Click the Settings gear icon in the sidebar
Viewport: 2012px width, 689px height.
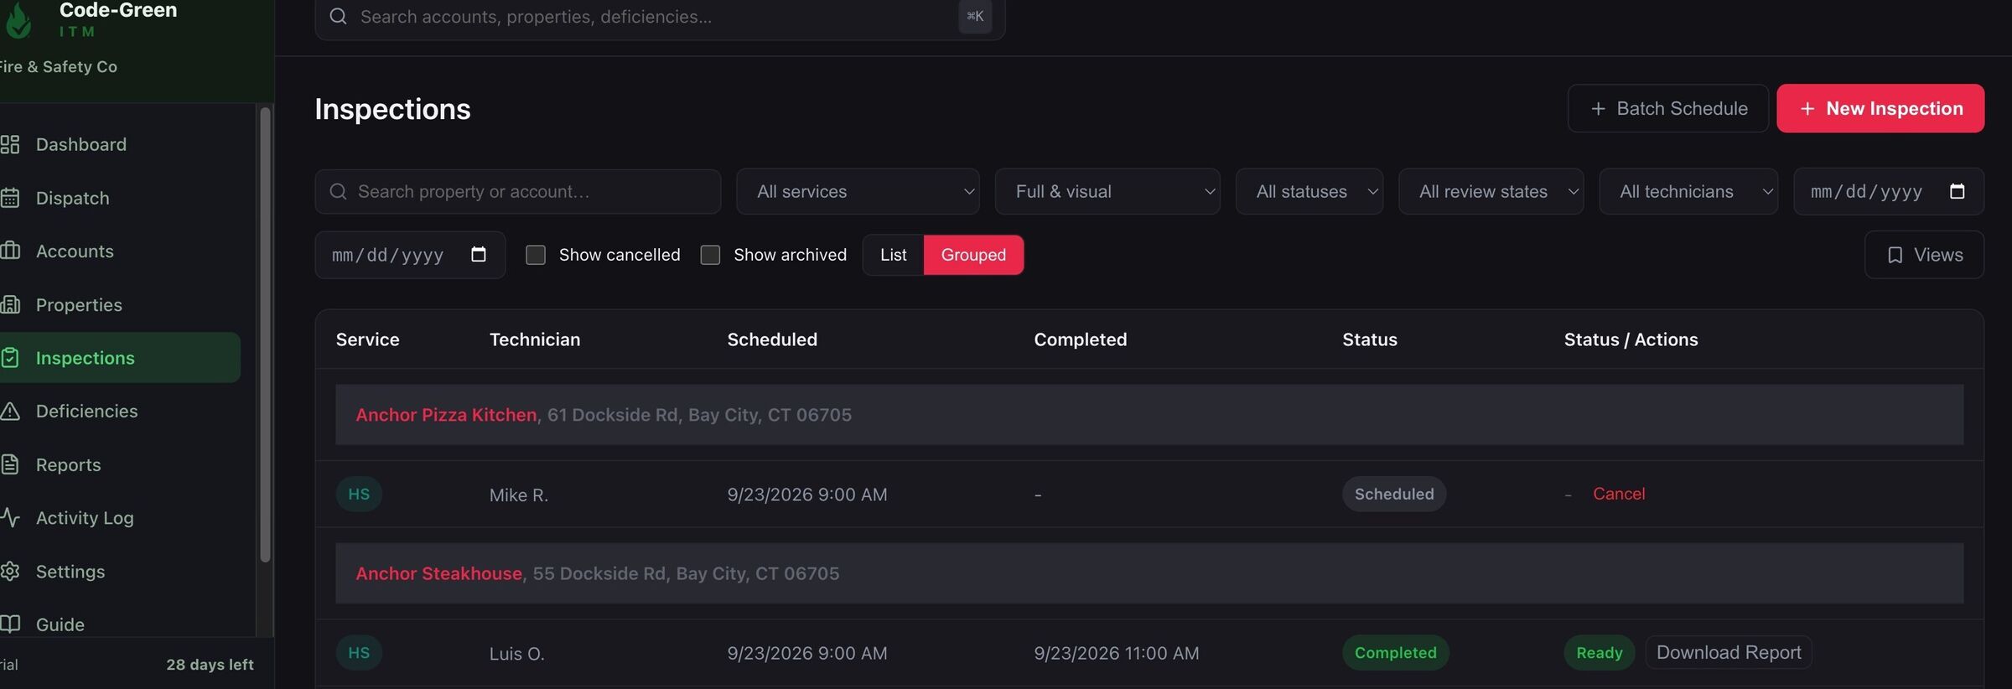click(10, 571)
